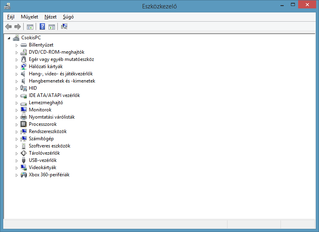Click the Back arrow toolbar icon
This screenshot has height=232, width=319.
(x=8, y=26)
